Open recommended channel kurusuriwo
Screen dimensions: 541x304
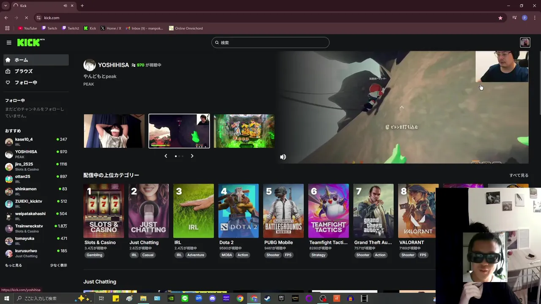(36, 253)
